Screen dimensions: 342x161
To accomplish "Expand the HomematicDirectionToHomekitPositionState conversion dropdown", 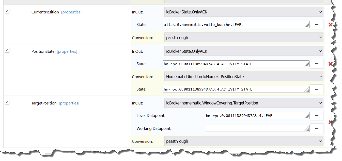I will [244, 77].
